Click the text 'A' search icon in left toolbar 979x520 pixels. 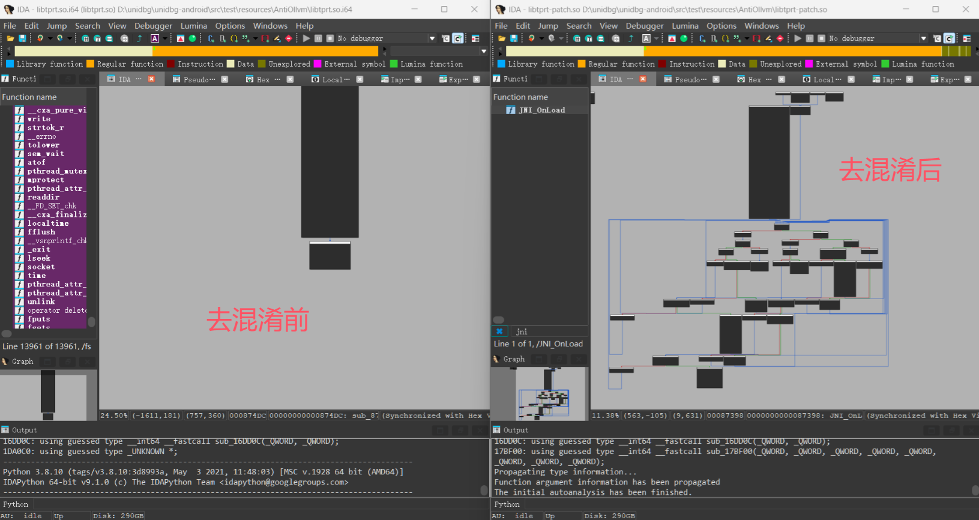point(155,38)
